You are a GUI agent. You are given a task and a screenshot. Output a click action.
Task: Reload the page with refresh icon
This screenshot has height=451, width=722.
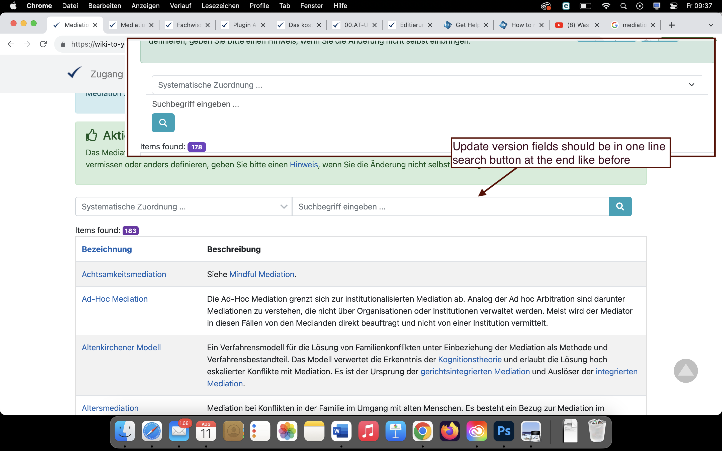[43, 44]
